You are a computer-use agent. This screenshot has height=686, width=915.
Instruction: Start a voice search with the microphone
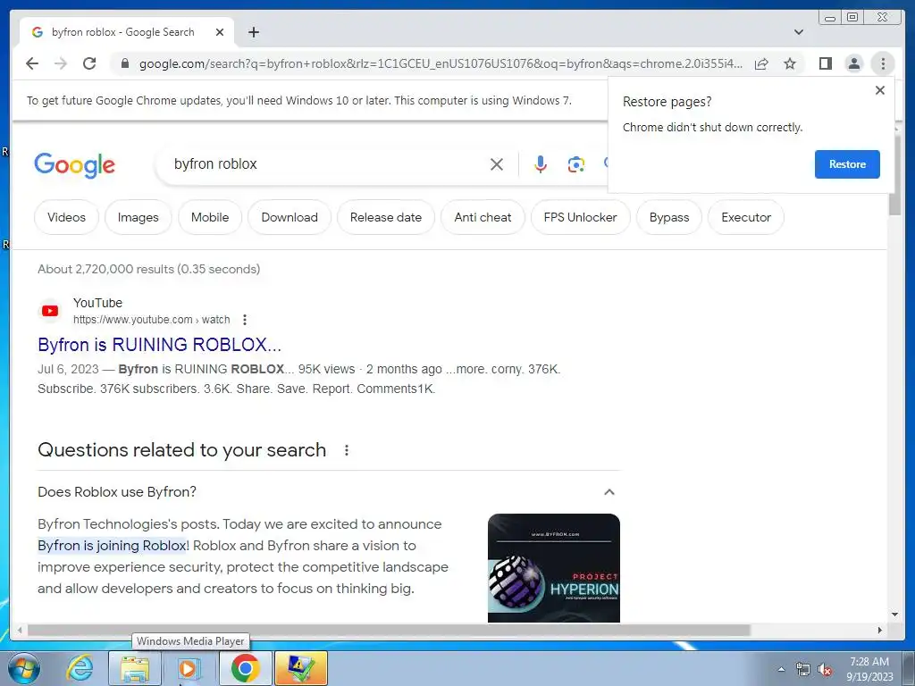pos(541,164)
